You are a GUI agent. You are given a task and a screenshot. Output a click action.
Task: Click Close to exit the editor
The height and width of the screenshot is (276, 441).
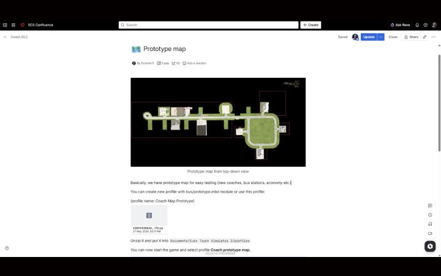coord(393,37)
